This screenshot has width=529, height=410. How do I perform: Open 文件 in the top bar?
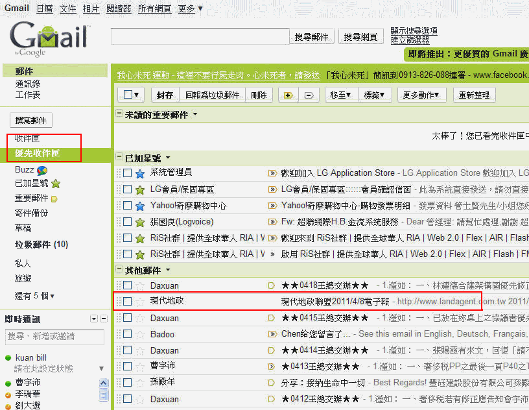point(68,8)
